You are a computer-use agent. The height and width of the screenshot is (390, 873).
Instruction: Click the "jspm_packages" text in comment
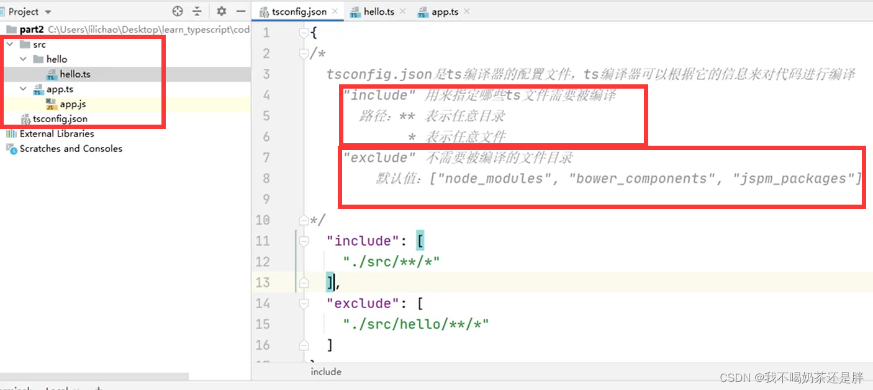pyautogui.click(x=794, y=179)
